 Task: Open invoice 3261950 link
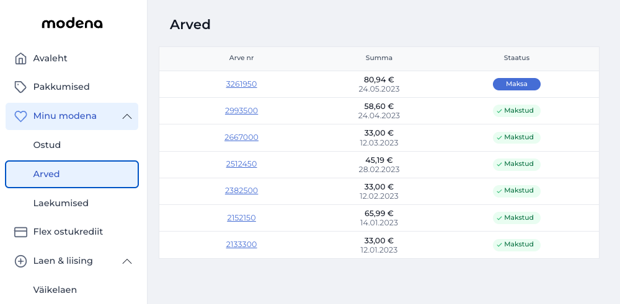click(241, 84)
